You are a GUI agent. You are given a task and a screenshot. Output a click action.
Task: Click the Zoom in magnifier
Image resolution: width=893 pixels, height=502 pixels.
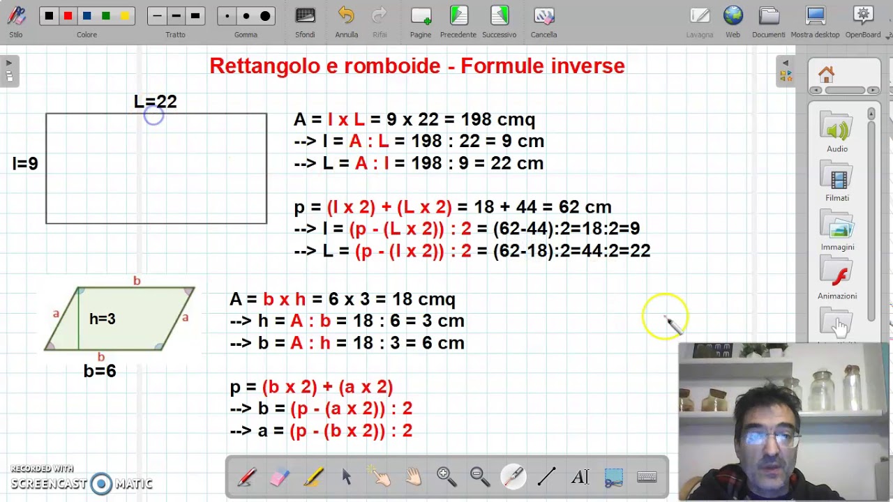(446, 477)
